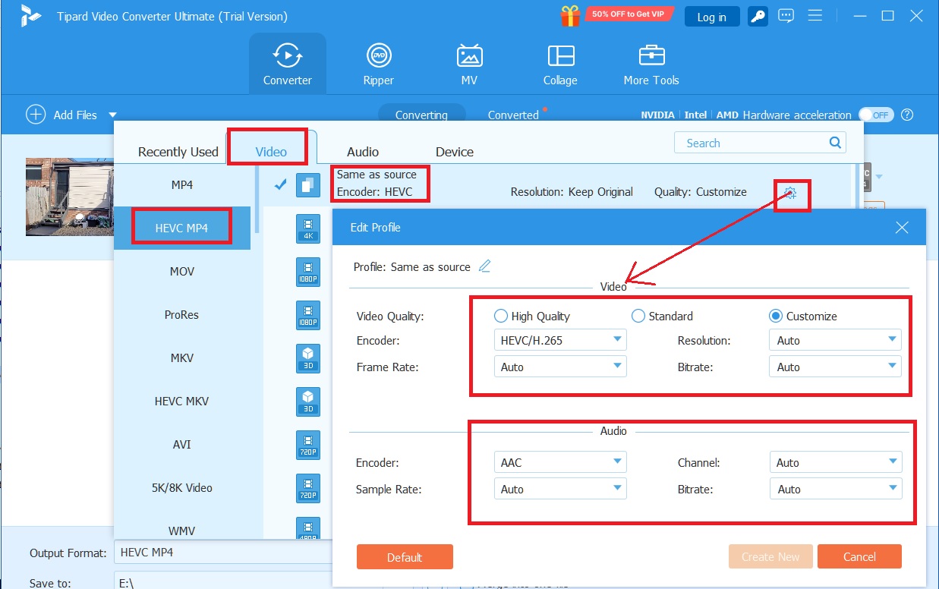Choose AVI format in list
Image resolution: width=939 pixels, height=589 pixels.
[x=182, y=444]
